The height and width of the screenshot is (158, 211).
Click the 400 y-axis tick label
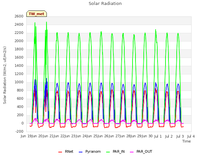(x=20, y=107)
